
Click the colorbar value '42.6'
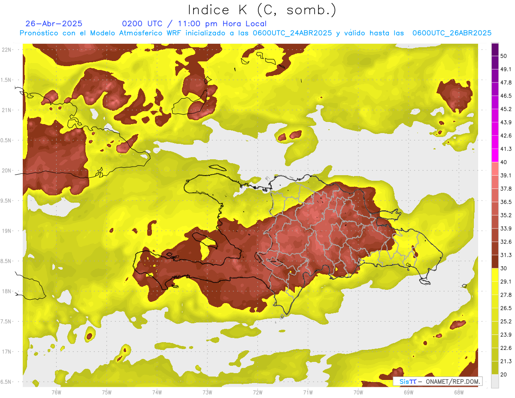coord(506,136)
